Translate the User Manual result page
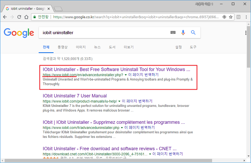Image resolution: width=251 pixels, height=163 pixels. 137,101
